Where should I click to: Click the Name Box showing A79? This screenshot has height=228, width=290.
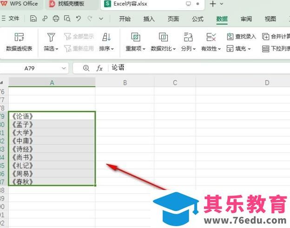coord(30,69)
